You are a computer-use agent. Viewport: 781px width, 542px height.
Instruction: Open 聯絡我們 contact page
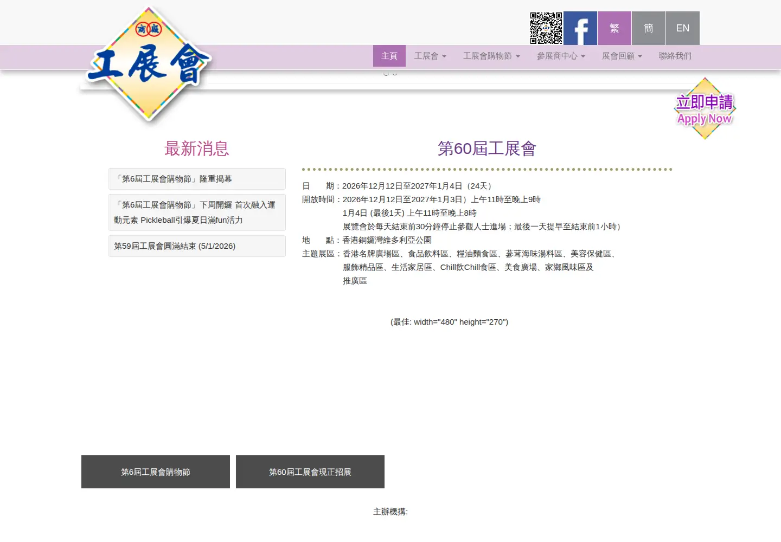point(675,56)
